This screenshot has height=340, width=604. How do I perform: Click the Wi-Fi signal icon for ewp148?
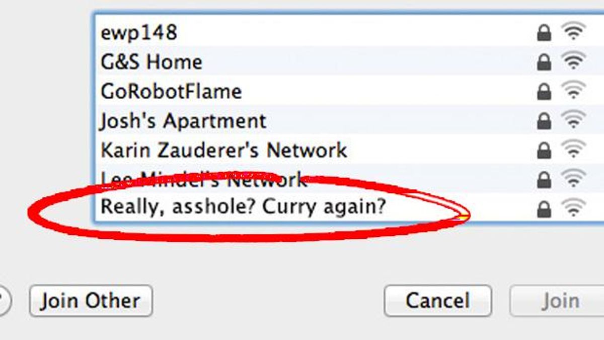pyautogui.click(x=573, y=32)
